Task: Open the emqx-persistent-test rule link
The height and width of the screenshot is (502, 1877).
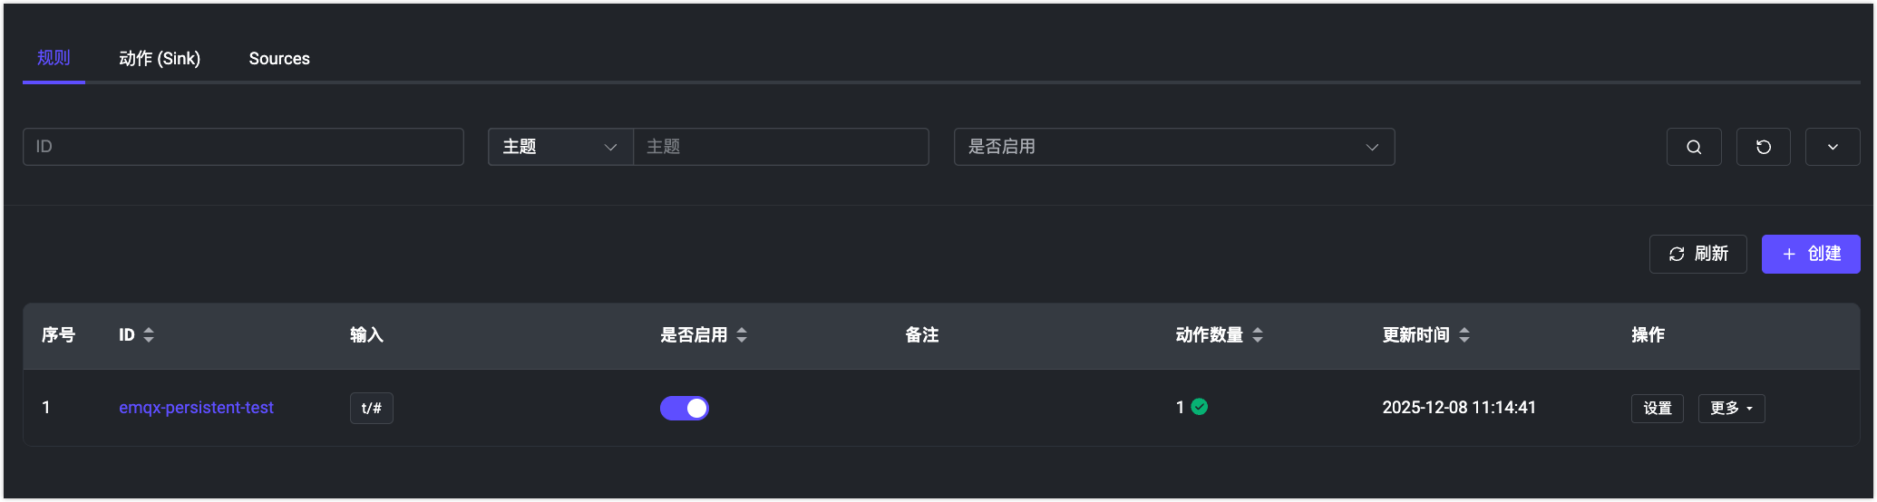Action: (x=196, y=408)
